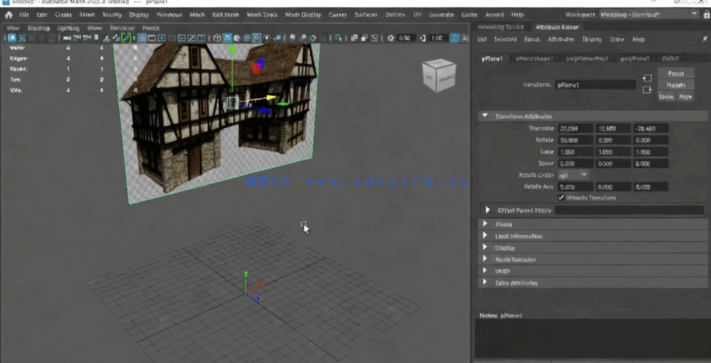Screen dimensions: 711x363
Task: Switch to the Modeling Toolkit tab
Action: [501, 27]
